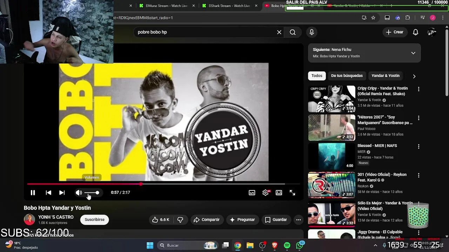Image resolution: width=449 pixels, height=252 pixels.
Task: Enter fullscreen mode on the video
Action: (x=292, y=192)
